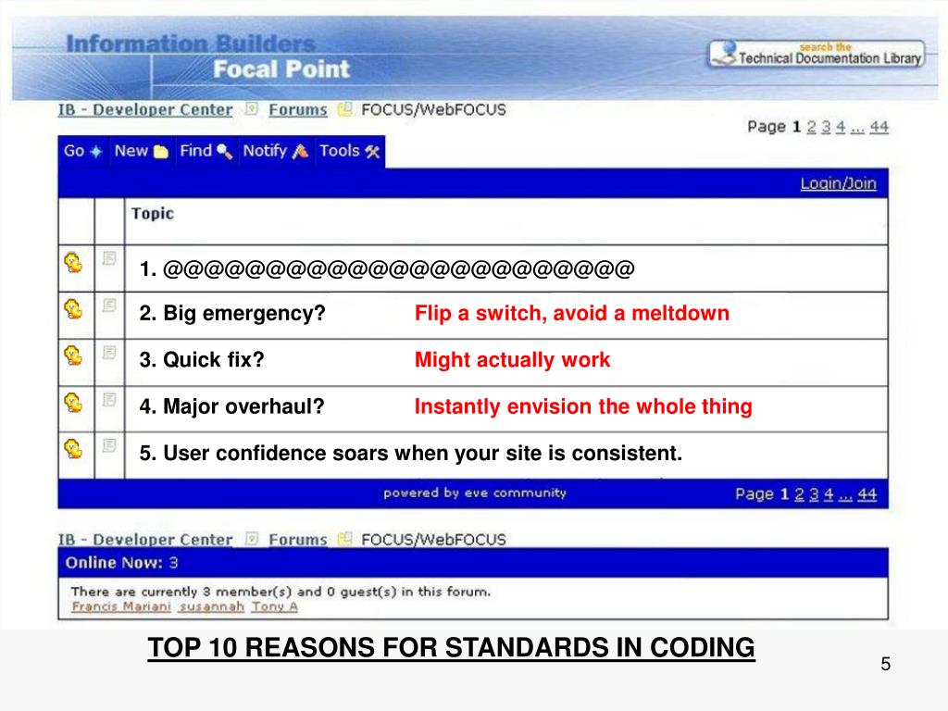Click the document icon for Big emergency topic
The width and height of the screenshot is (948, 711).
[109, 305]
